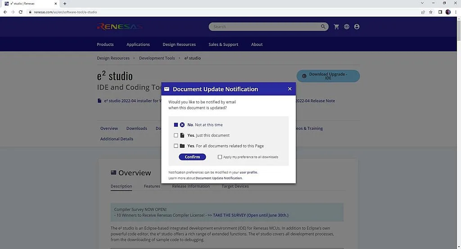
Task: Select the Target Devices sub-tab
Action: (235, 186)
